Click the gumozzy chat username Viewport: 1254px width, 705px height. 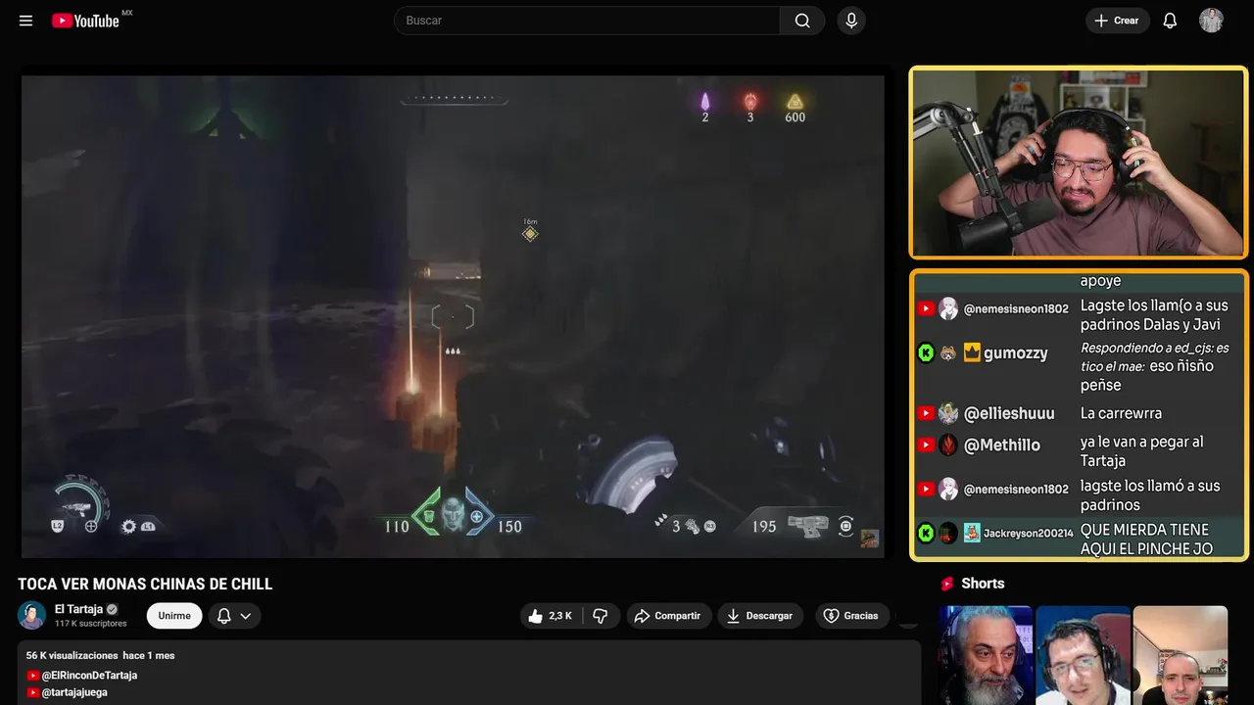(1016, 352)
